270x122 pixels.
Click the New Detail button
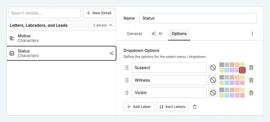99,13
